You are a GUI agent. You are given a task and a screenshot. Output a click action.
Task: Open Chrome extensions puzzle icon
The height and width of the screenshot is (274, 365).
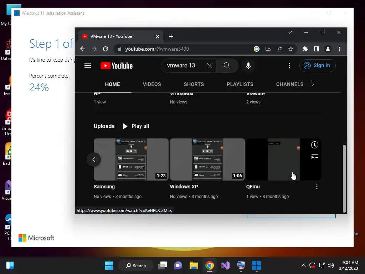305,49
